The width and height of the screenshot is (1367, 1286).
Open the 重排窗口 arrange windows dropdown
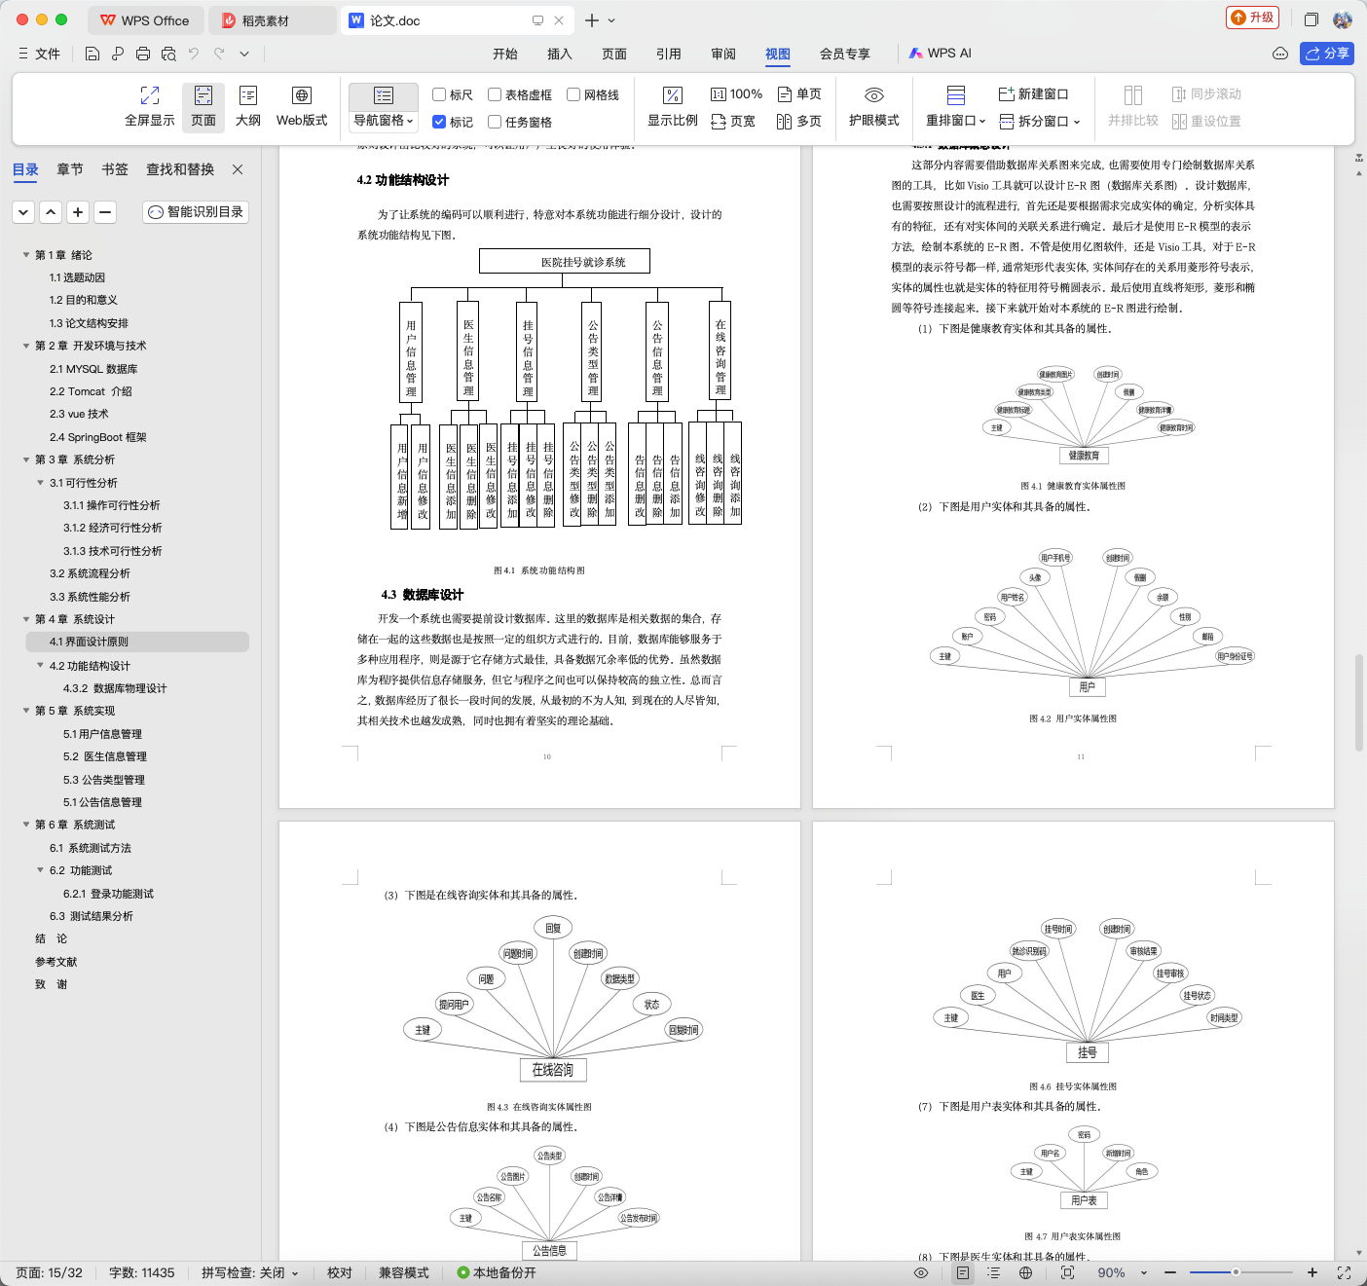[x=955, y=121]
